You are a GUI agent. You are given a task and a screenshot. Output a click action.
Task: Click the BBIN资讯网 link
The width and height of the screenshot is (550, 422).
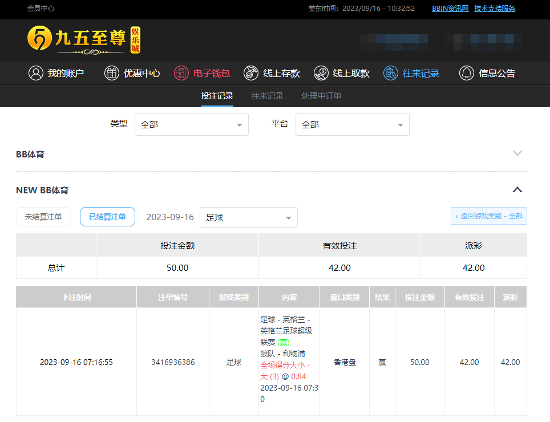tap(450, 9)
